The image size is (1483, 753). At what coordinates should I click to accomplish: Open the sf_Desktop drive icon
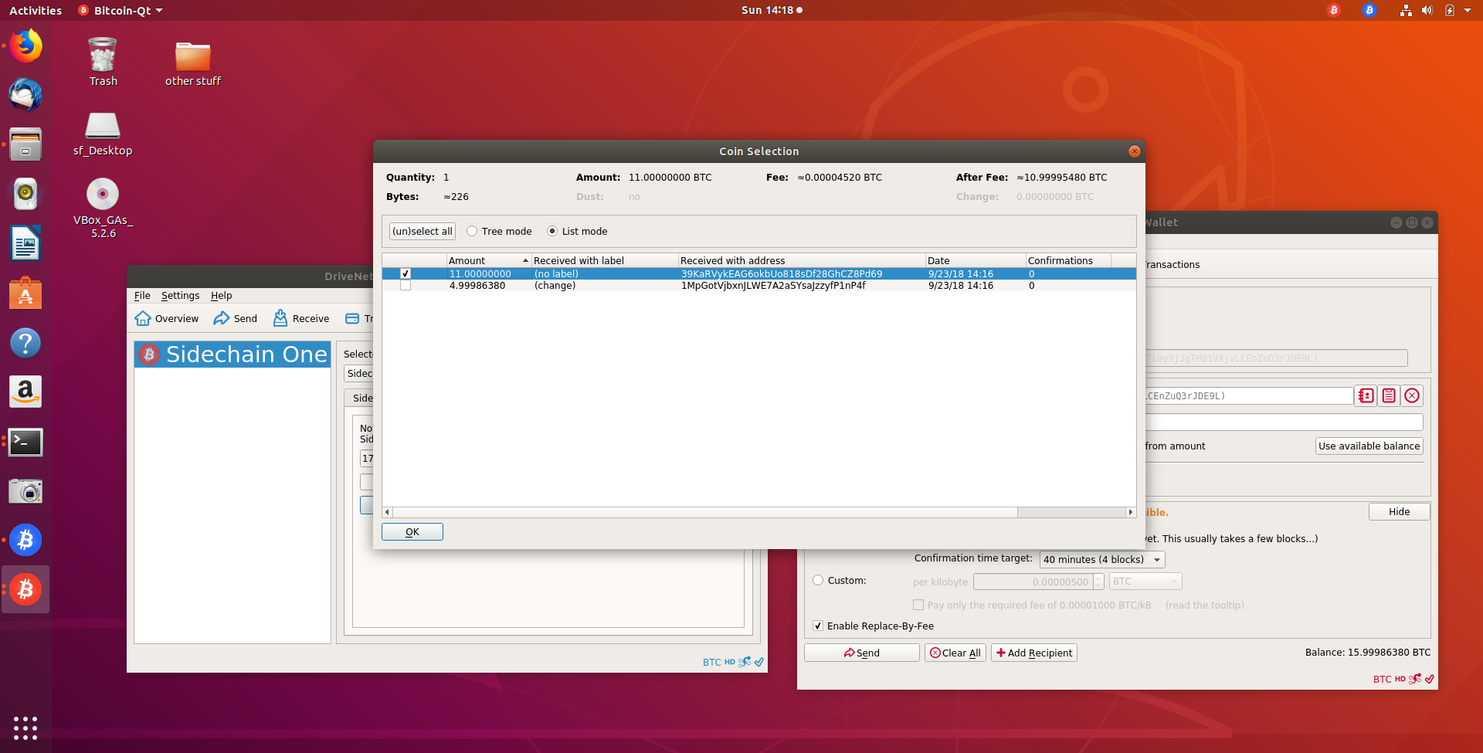tap(103, 133)
